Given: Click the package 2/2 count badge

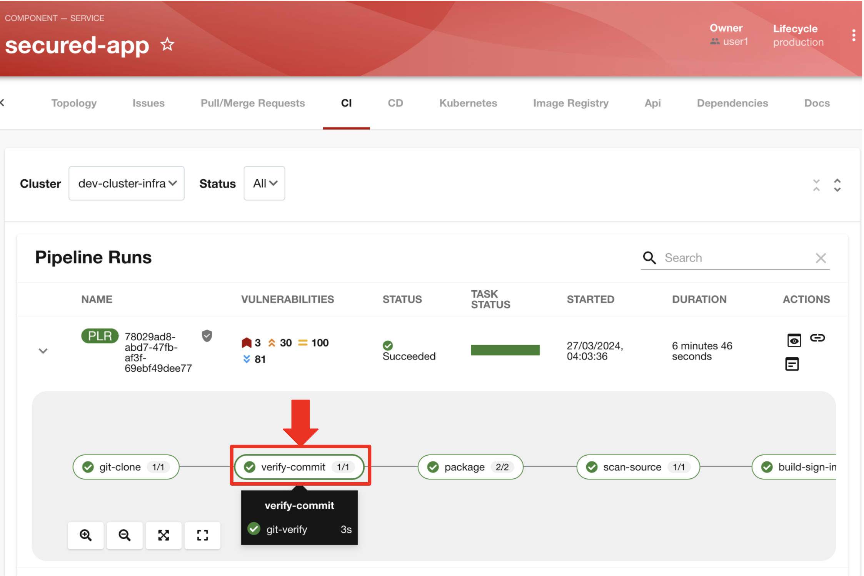Looking at the screenshot, I should [502, 467].
